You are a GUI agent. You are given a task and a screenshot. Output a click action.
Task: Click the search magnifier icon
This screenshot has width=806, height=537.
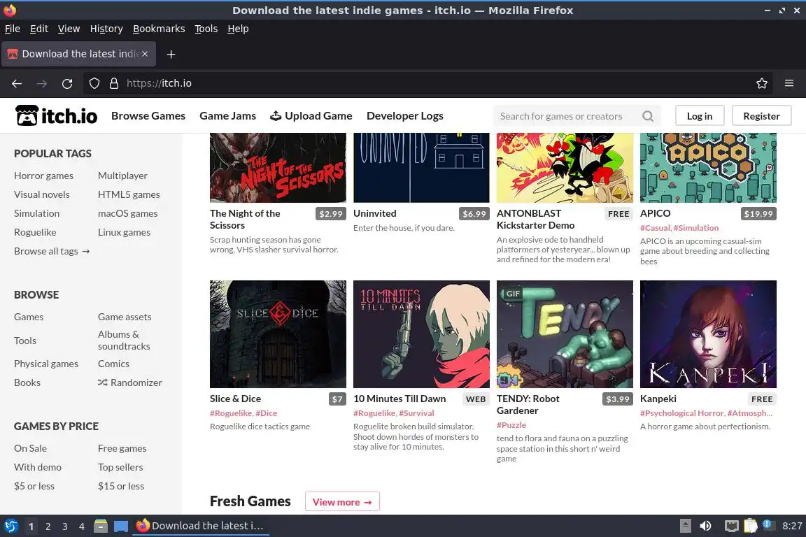(x=648, y=116)
